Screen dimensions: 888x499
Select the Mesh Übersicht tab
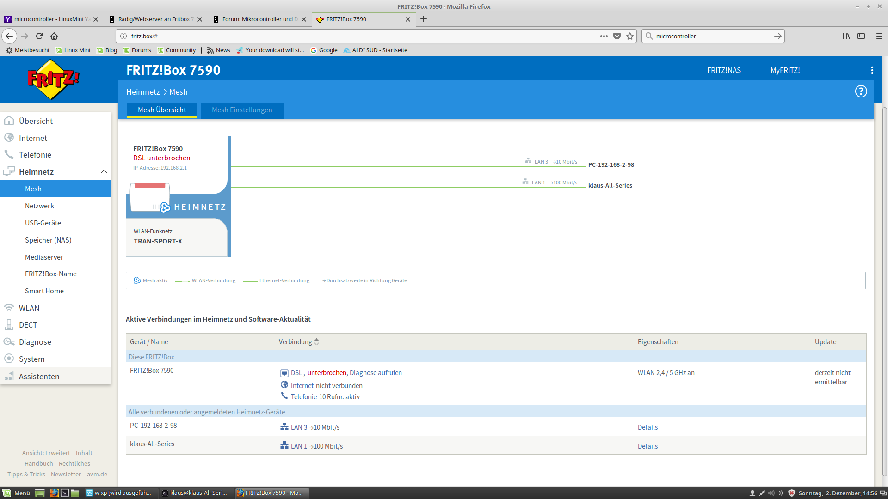tap(162, 110)
